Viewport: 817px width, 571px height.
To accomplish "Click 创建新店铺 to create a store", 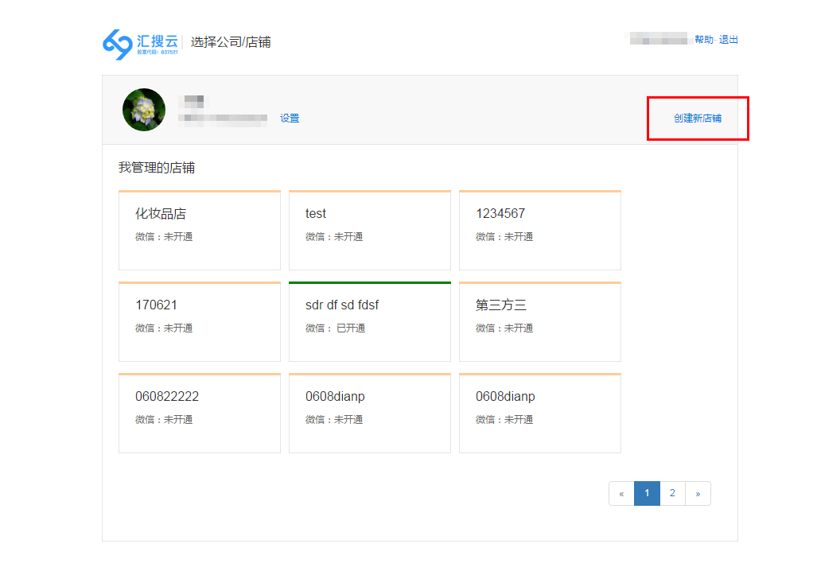I will pyautogui.click(x=698, y=118).
